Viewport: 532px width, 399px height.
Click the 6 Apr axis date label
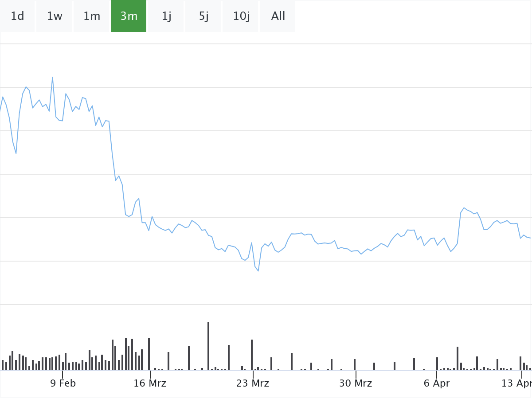coord(437,383)
